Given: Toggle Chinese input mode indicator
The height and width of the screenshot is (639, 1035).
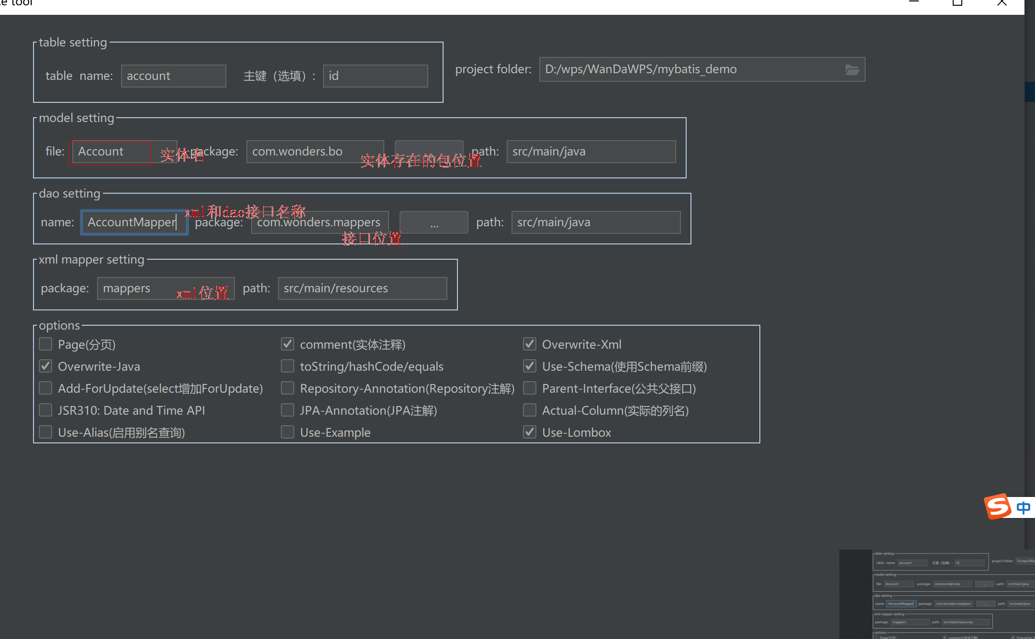Looking at the screenshot, I should pyautogui.click(x=1023, y=507).
